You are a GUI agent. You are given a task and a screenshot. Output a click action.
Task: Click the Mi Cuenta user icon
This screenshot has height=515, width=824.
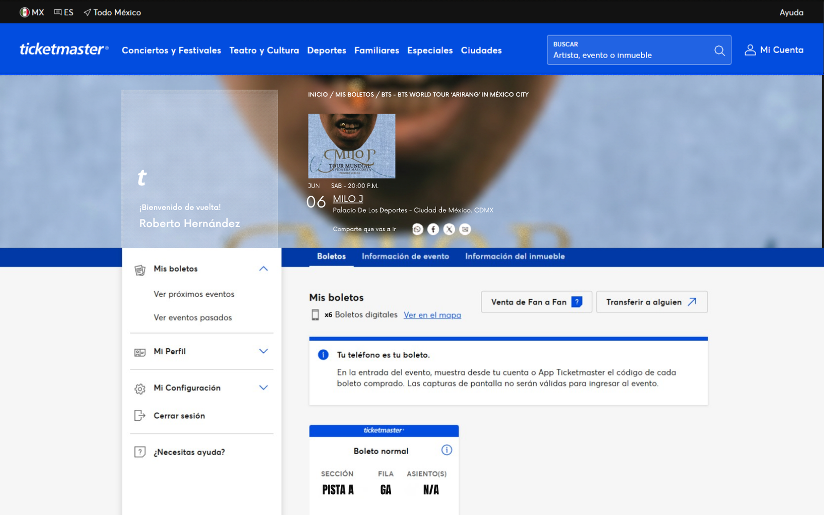tap(750, 50)
